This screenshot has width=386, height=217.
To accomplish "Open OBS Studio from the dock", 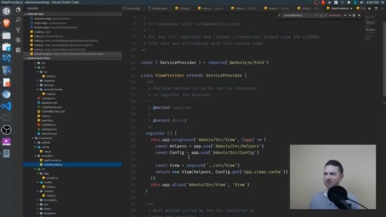I will [7, 130].
